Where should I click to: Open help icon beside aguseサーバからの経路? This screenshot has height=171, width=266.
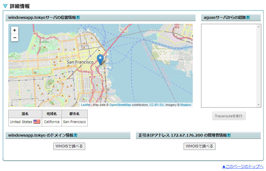pyautogui.click(x=248, y=17)
